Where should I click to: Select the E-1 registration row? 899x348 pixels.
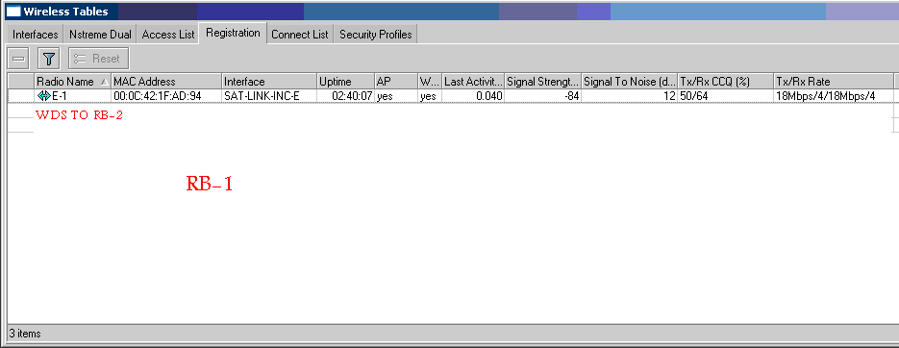coord(451,96)
